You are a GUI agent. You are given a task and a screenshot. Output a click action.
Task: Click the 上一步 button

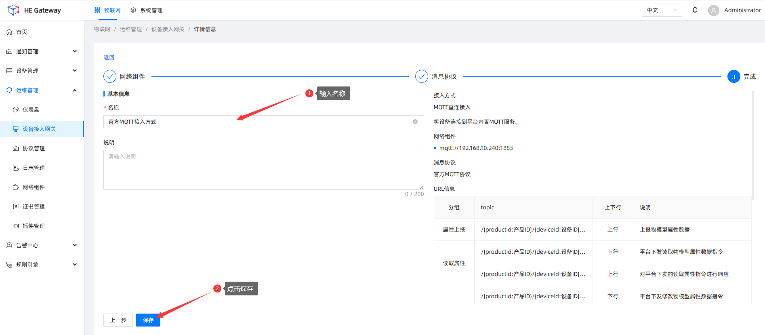118,320
